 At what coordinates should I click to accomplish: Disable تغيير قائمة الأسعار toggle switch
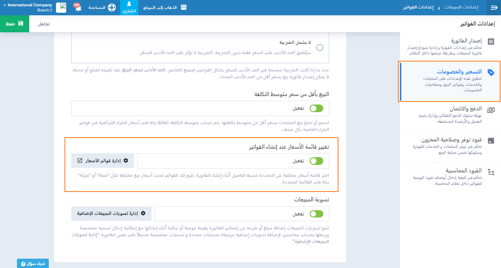pyautogui.click(x=316, y=161)
